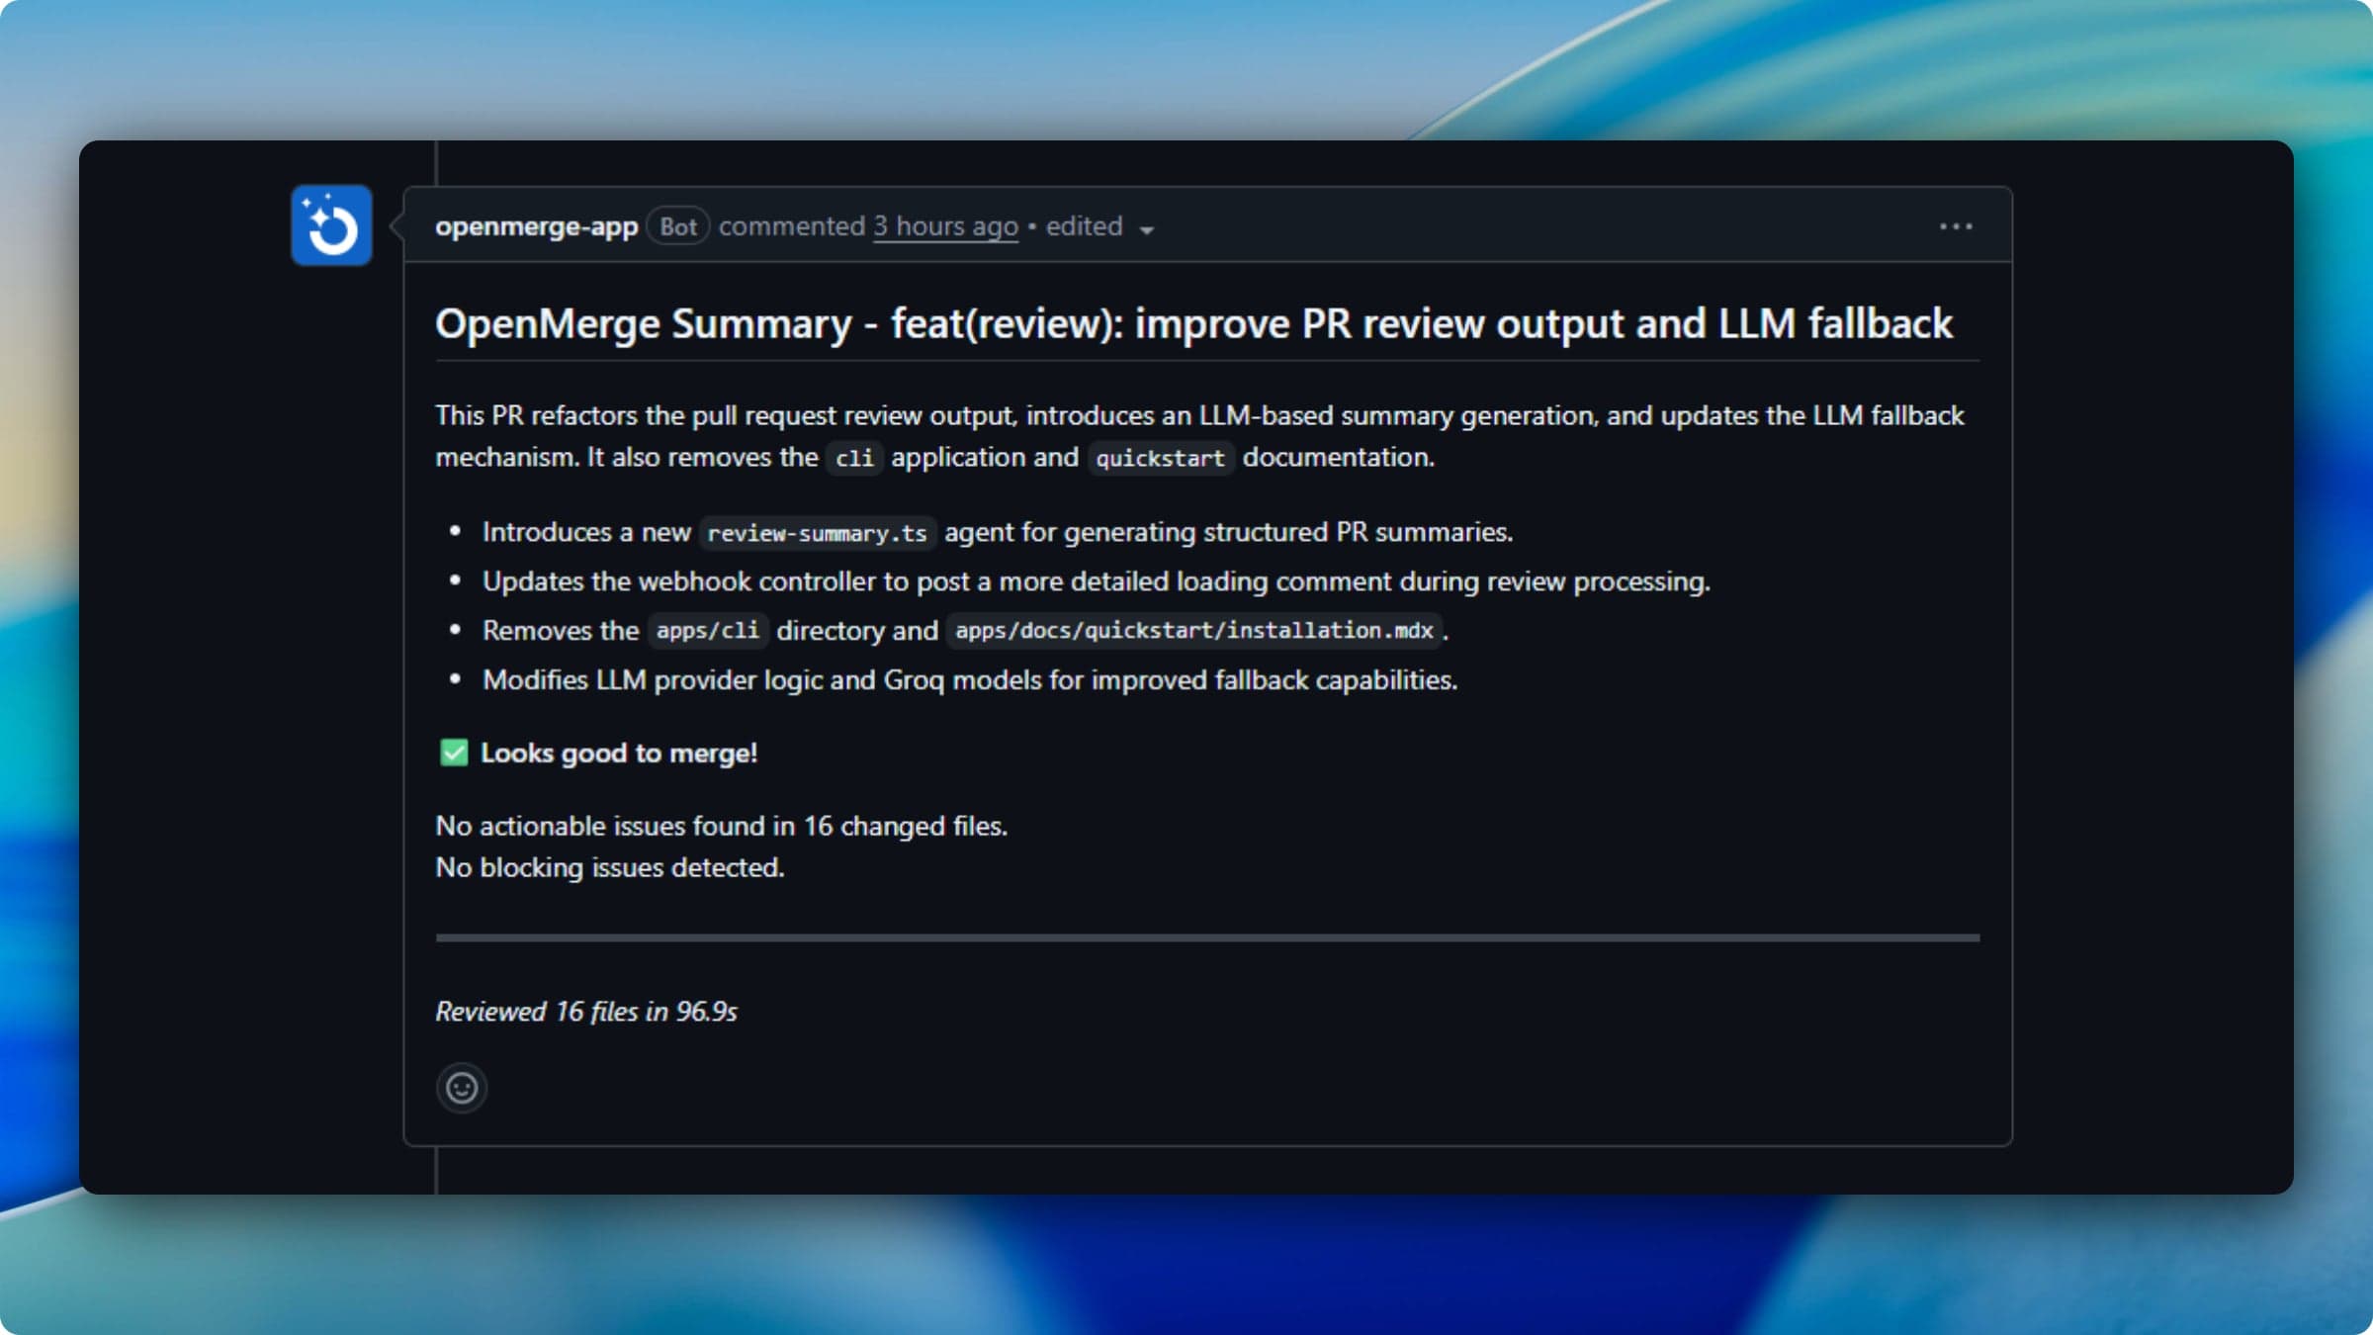Select the 'Bot' label badge

point(678,226)
